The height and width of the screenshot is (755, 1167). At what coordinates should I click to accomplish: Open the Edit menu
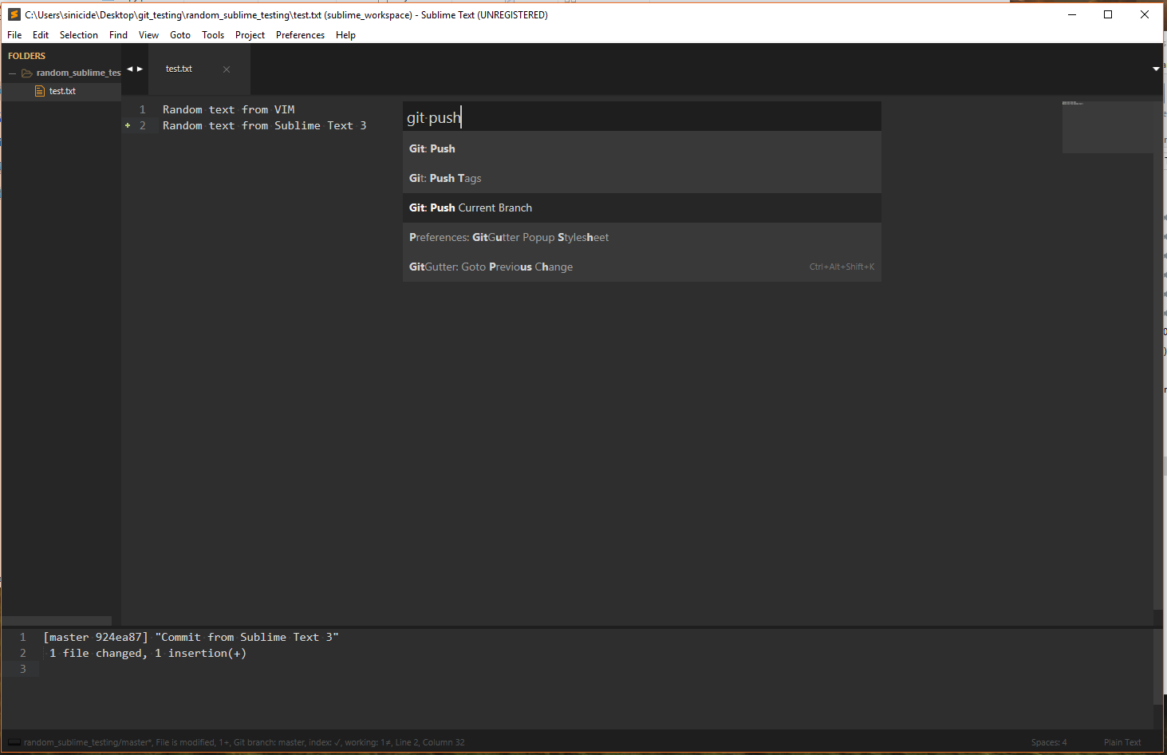tap(41, 35)
